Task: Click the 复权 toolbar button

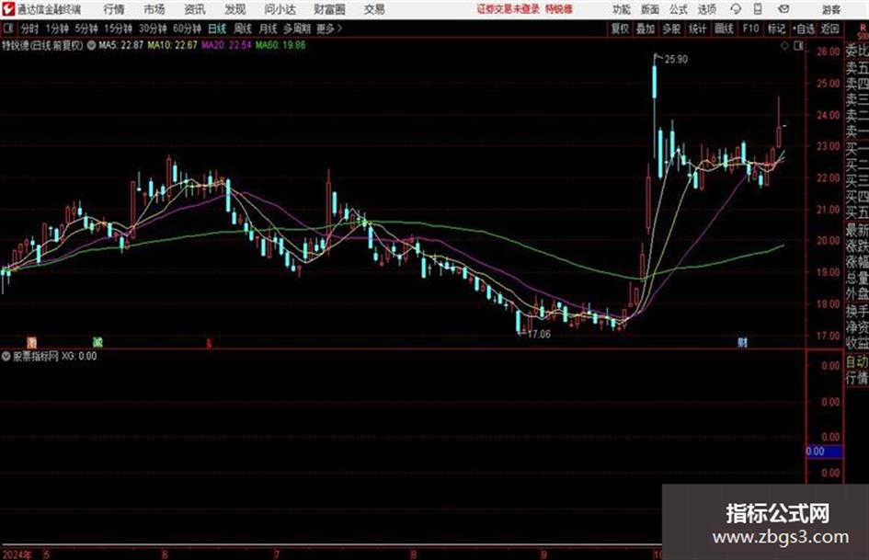Action: (620, 29)
